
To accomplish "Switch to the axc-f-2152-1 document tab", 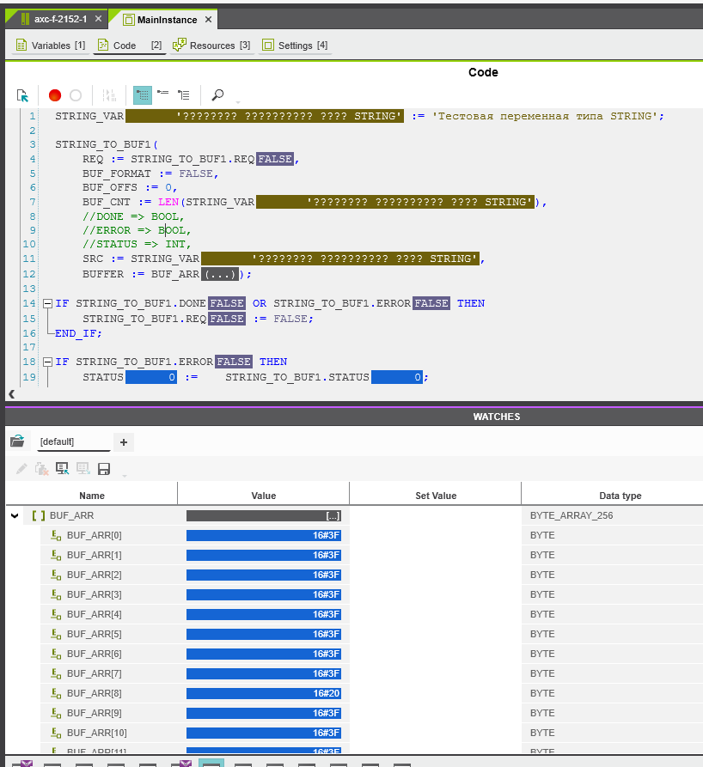I will click(57, 19).
